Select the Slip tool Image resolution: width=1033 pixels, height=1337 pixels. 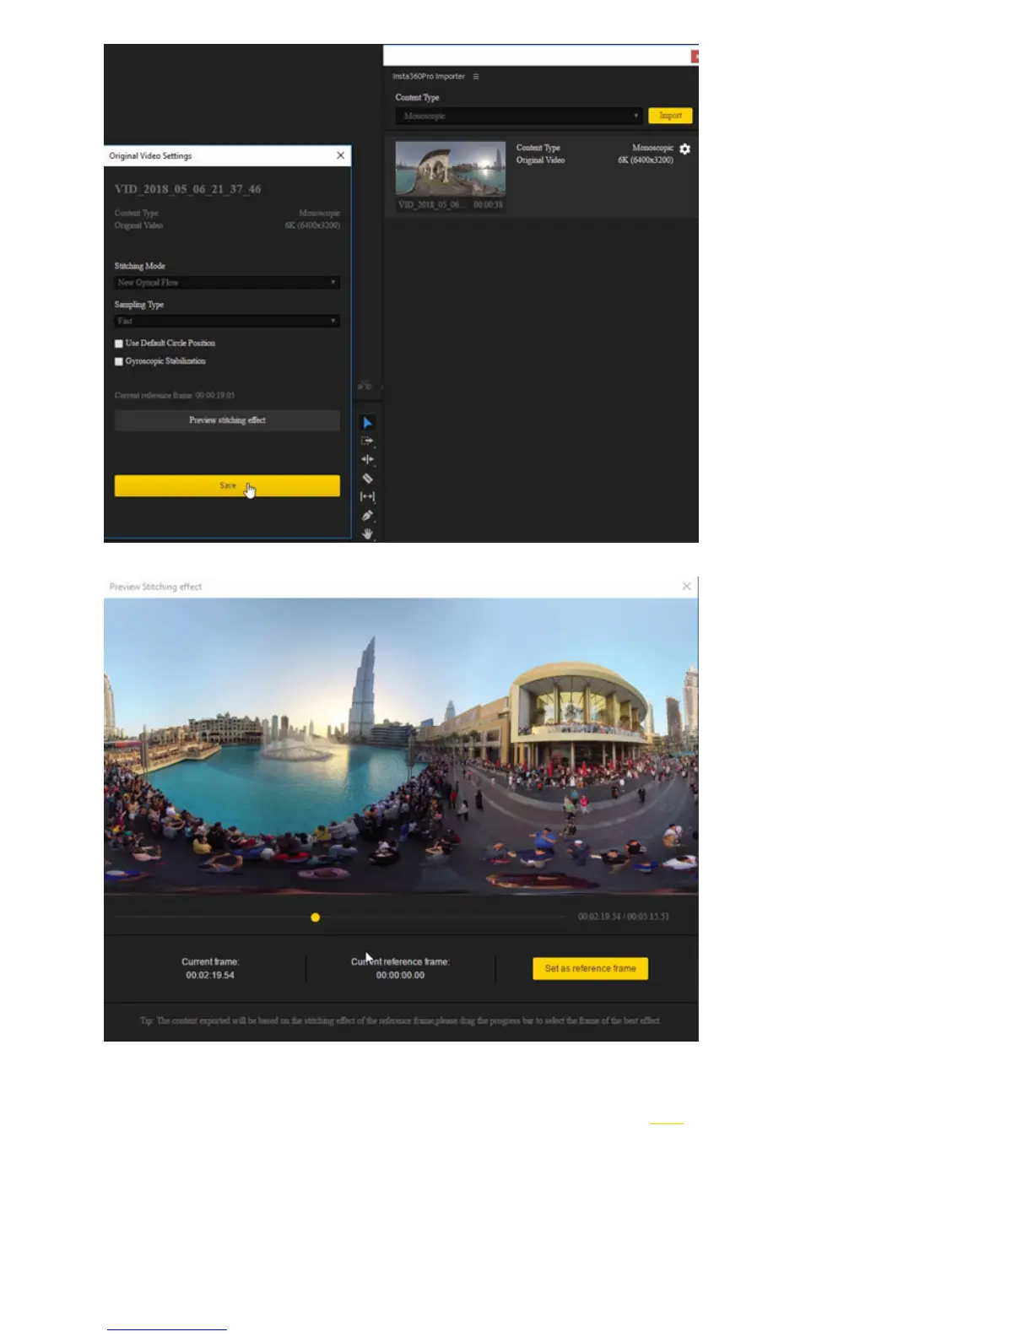367,496
